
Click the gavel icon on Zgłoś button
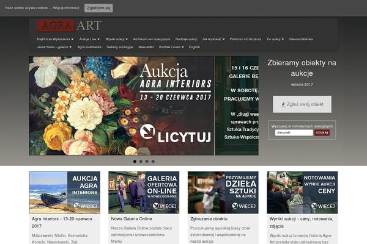283,104
